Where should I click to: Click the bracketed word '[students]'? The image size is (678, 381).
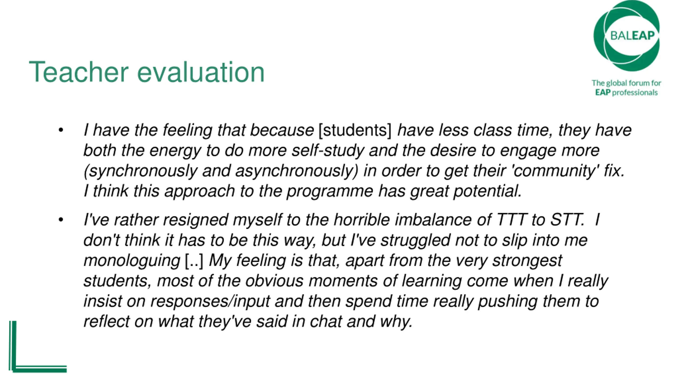(x=355, y=130)
